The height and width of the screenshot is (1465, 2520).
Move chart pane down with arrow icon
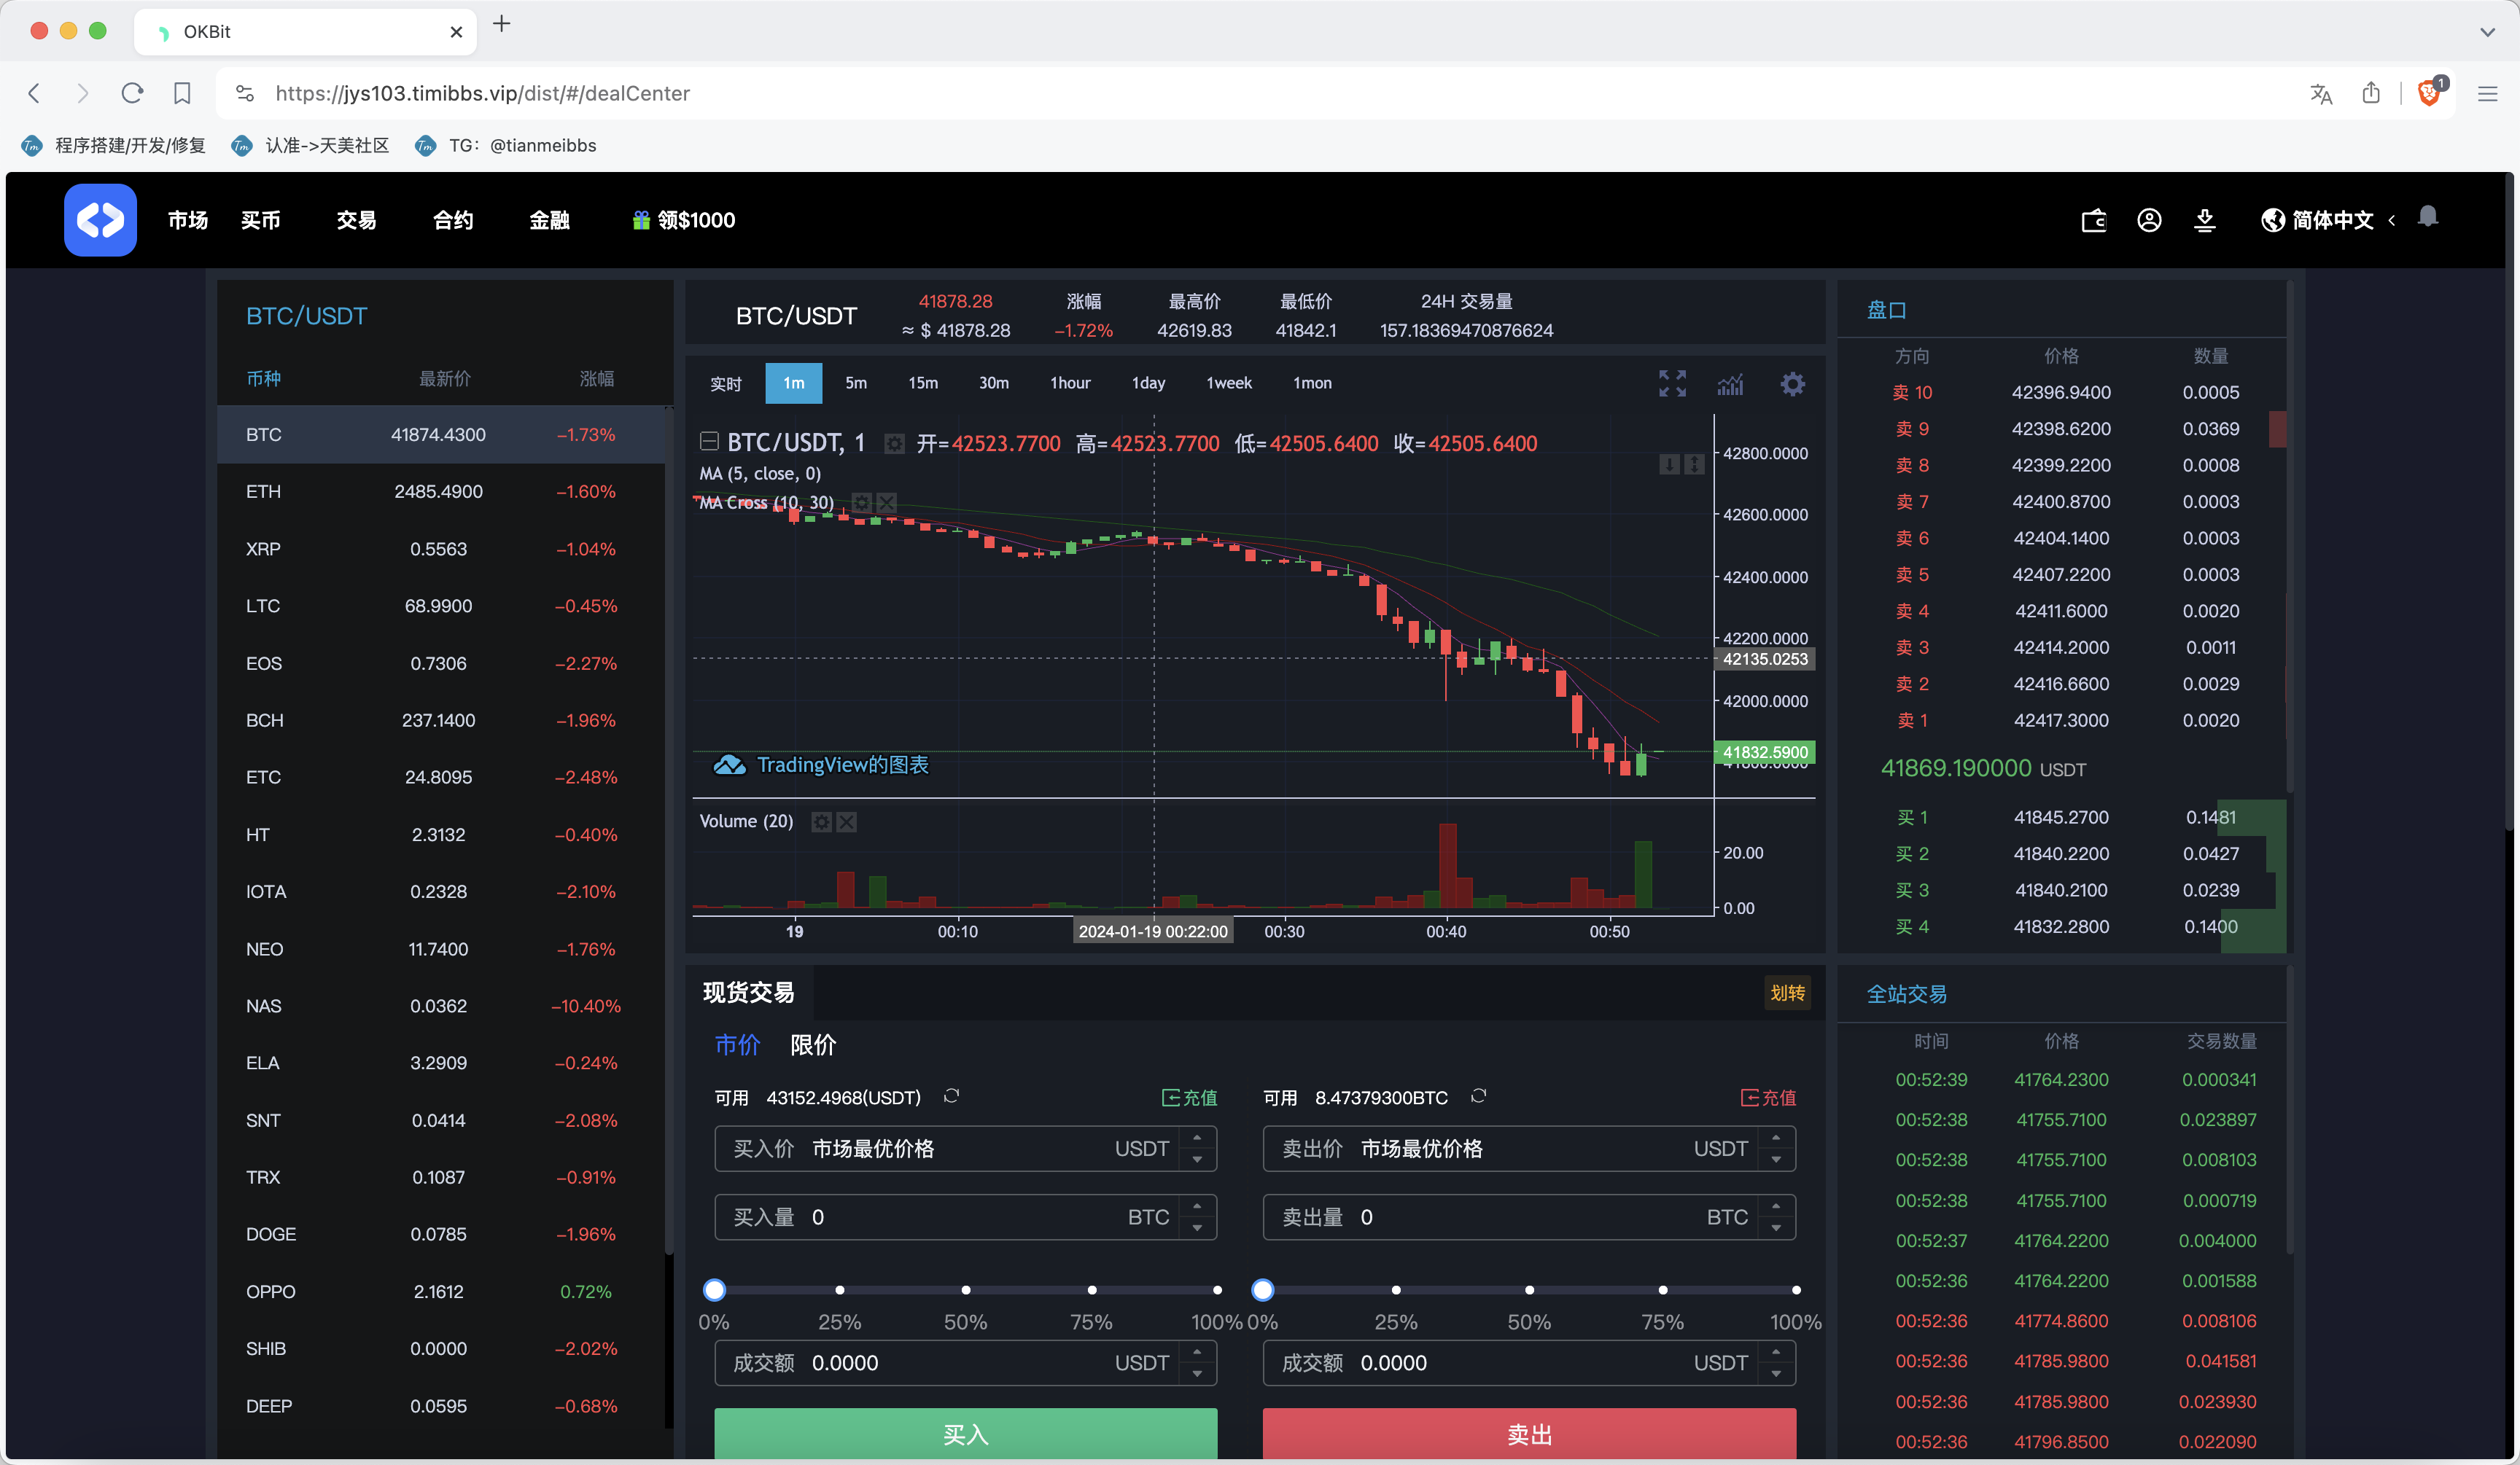(x=1669, y=464)
